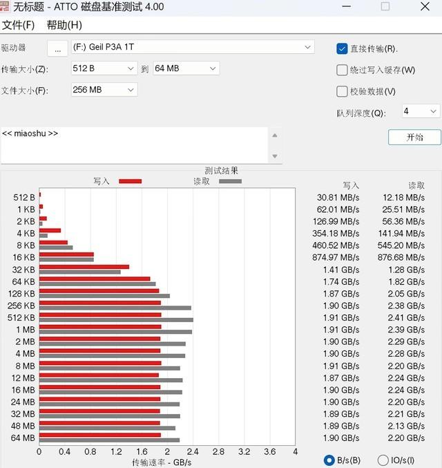Select the IO/s(I) radio button

point(383,460)
